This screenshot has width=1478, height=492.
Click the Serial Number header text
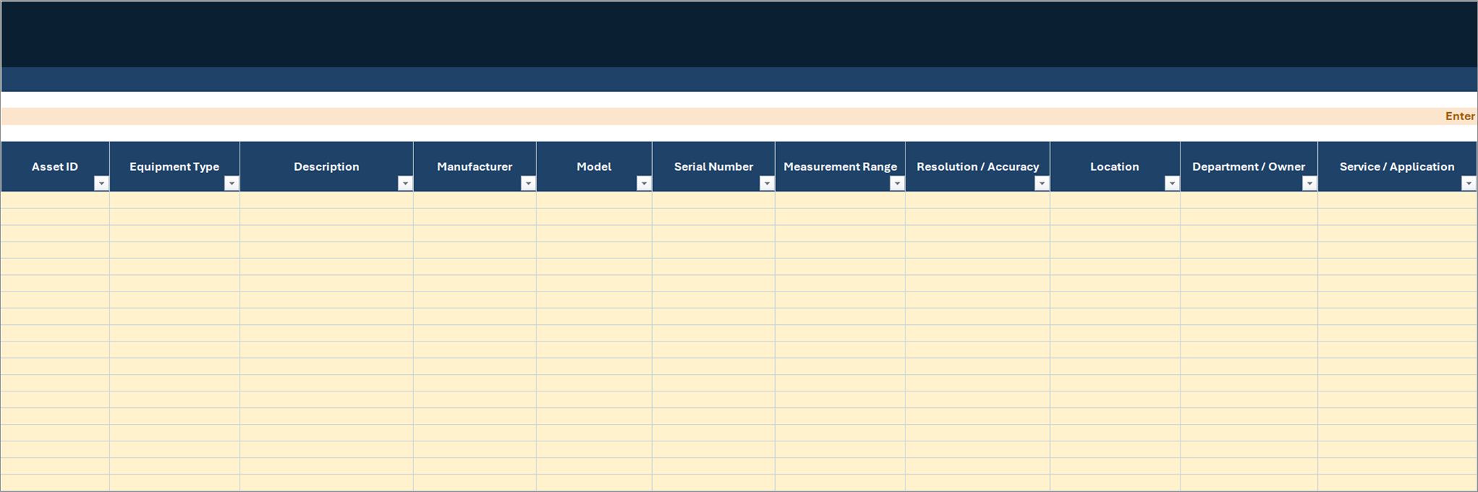(x=714, y=166)
